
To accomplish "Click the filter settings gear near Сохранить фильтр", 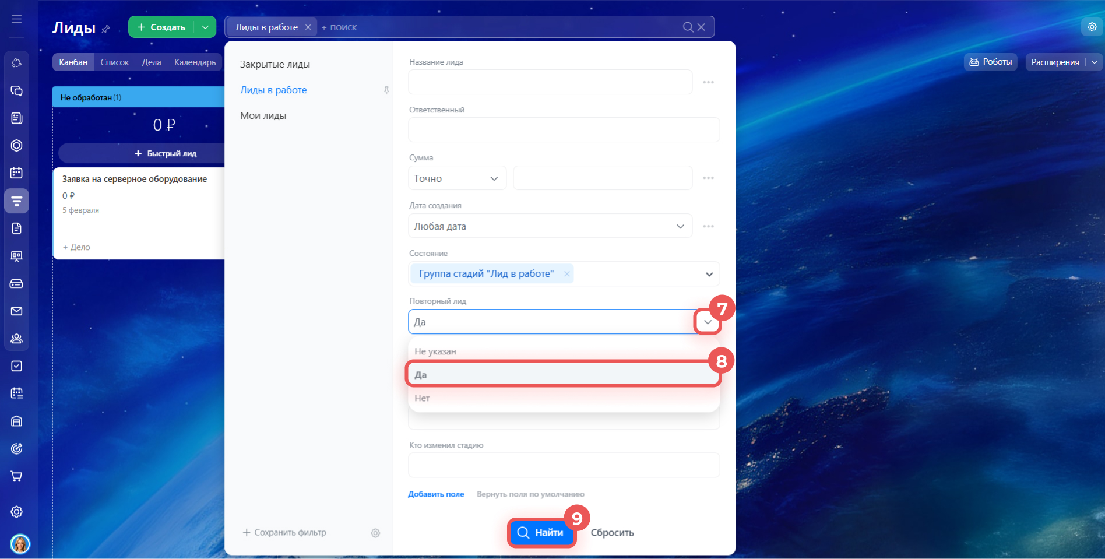I will [x=375, y=533].
